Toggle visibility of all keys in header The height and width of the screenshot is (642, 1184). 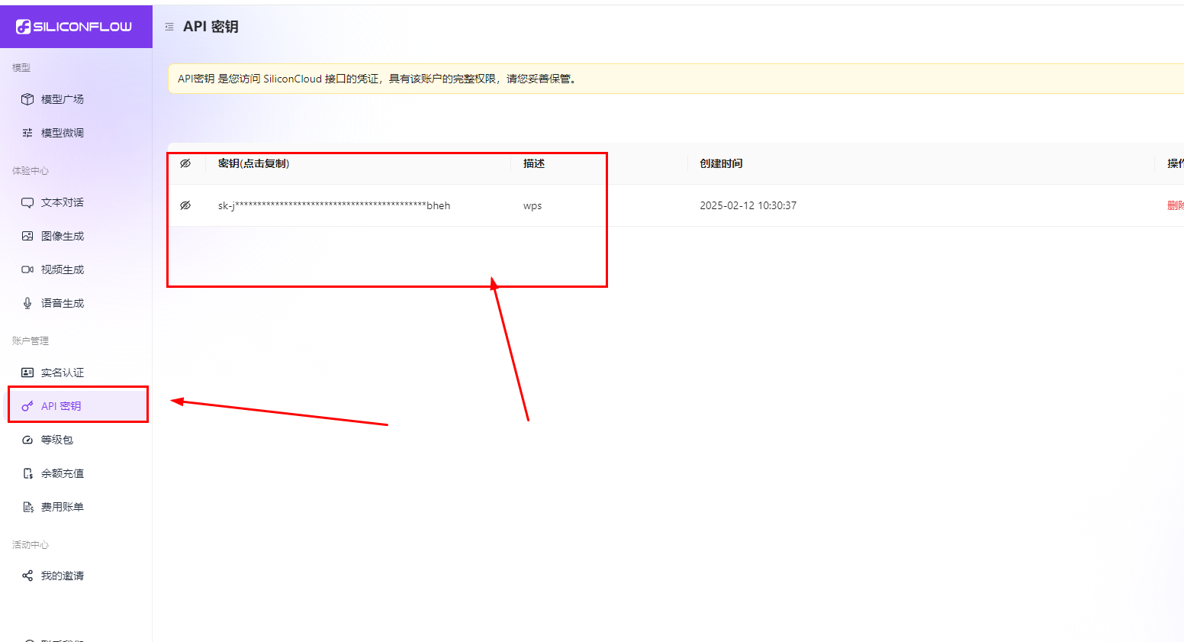coord(185,163)
